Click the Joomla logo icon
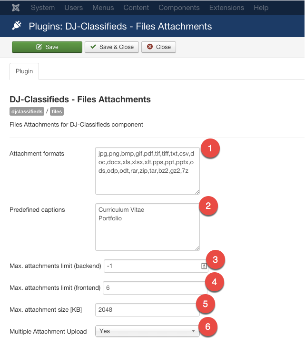The height and width of the screenshot is (346, 305). (x=15, y=8)
